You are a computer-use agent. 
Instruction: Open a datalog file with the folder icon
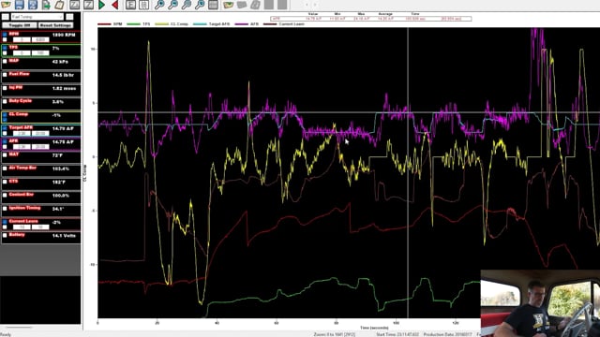[x=6, y=5]
